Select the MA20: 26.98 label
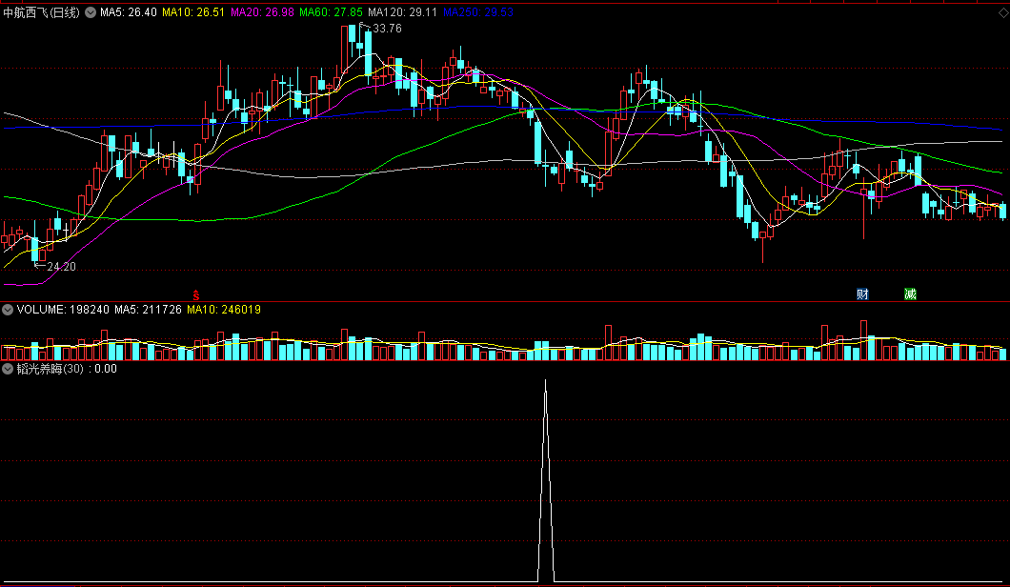The image size is (1010, 587). point(262,12)
